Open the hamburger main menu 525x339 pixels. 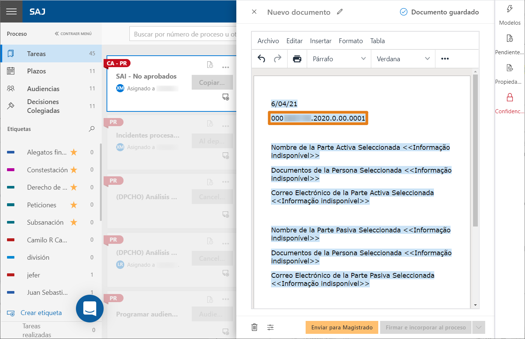tap(11, 11)
